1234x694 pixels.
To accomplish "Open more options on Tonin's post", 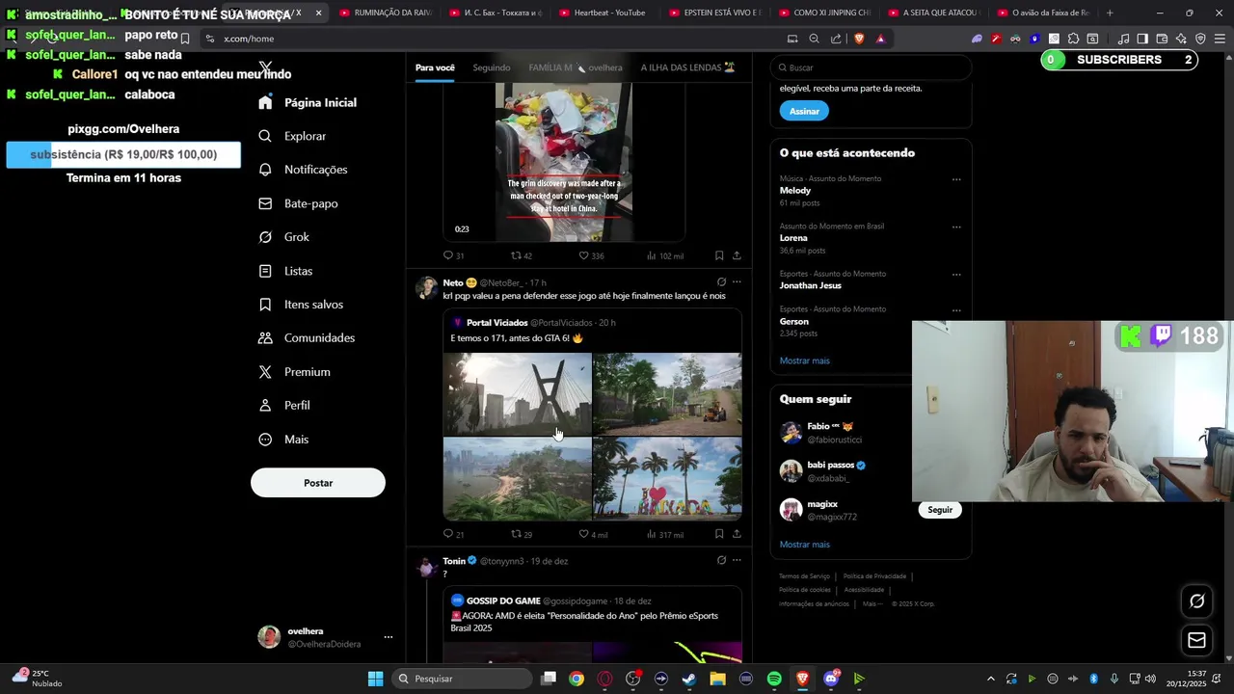I will coord(737,560).
